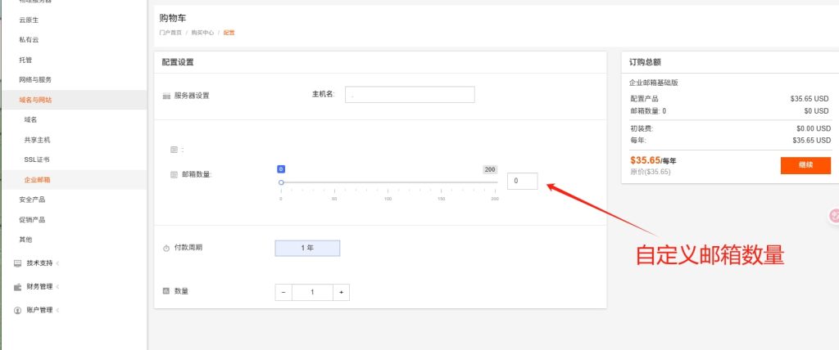Collapse the 域名与网站 sidebar section
The image size is (839, 350).
click(73, 100)
